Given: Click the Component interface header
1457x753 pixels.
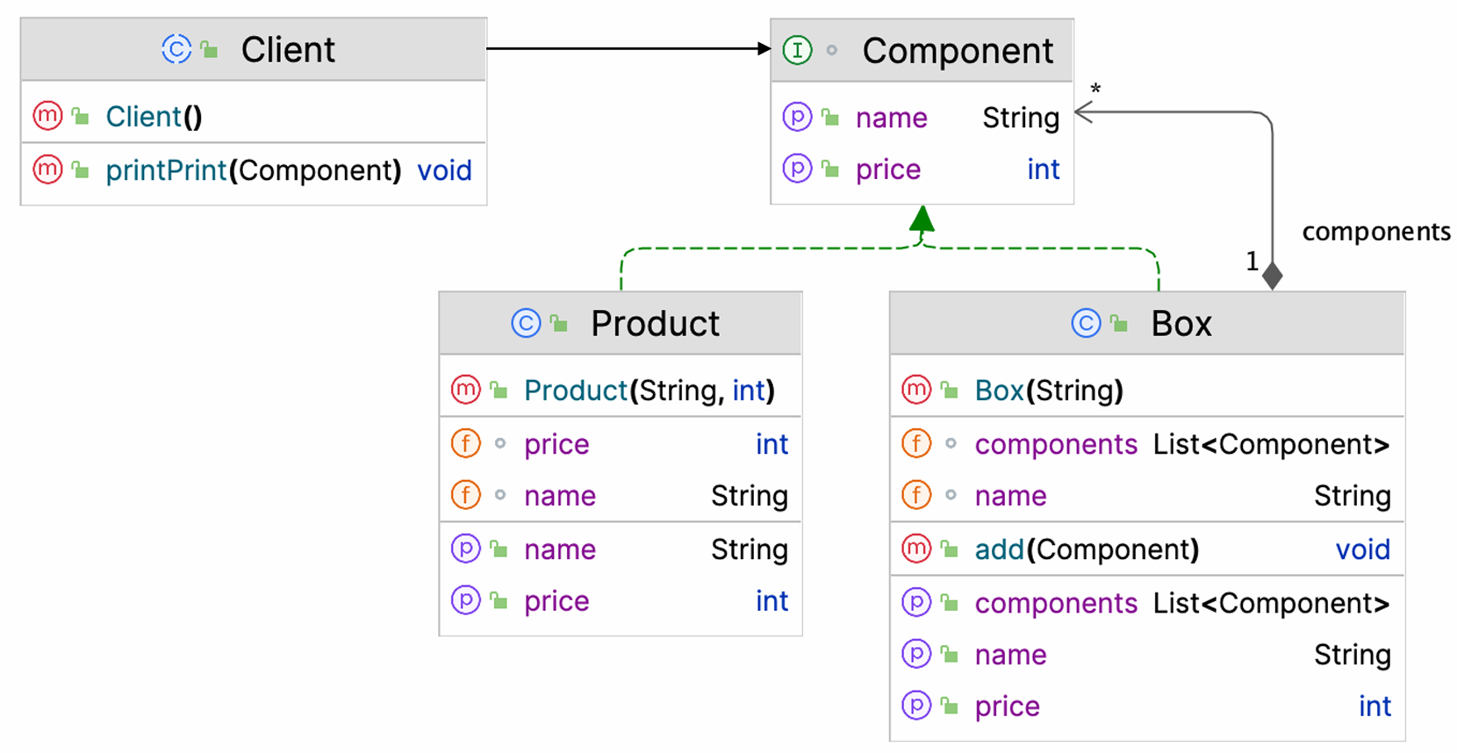Looking at the screenshot, I should pyautogui.click(x=957, y=51).
